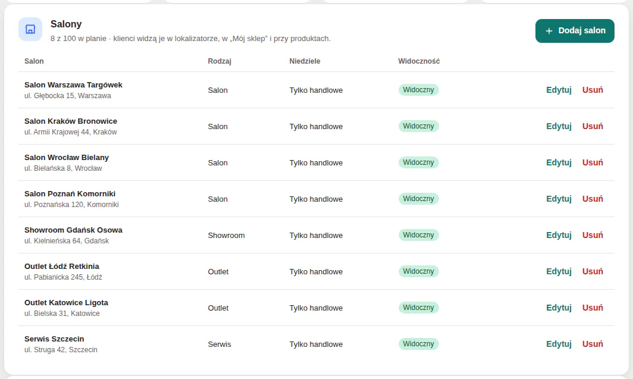This screenshot has width=633, height=379.
Task: Open editing for Salon Wrocław Bielany
Action: [x=559, y=162]
